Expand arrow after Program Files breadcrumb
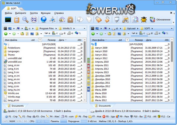Viewport: 177px width, 125px height. point(56,29)
